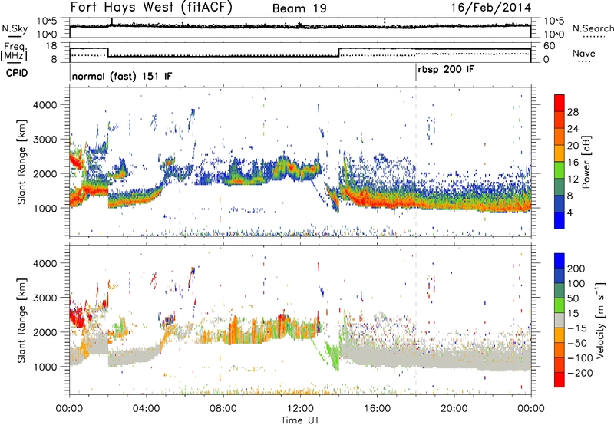Click the '16:00' time tick label
The width and height of the screenshot is (614, 425).
[x=377, y=409]
